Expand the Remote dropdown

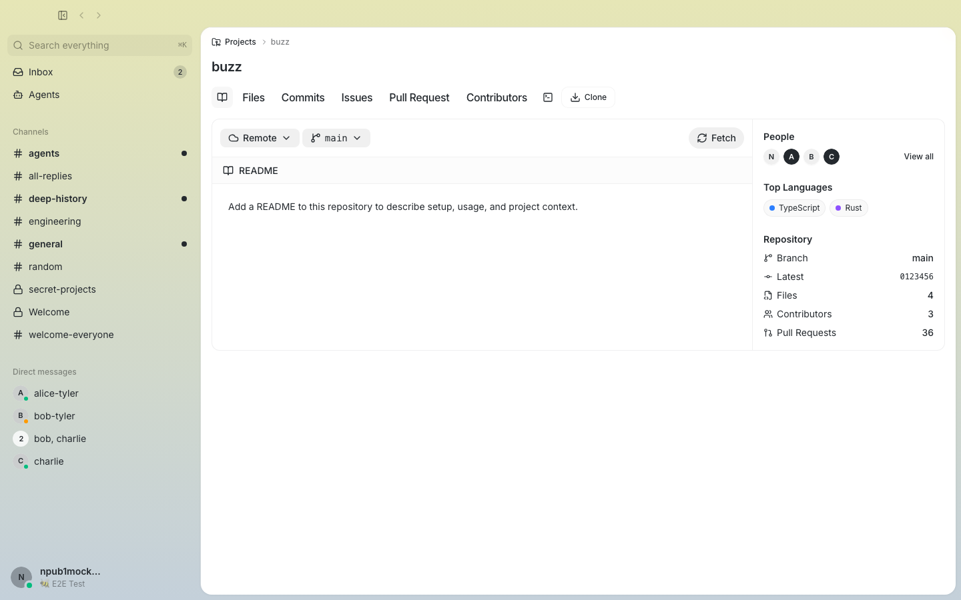pyautogui.click(x=260, y=138)
